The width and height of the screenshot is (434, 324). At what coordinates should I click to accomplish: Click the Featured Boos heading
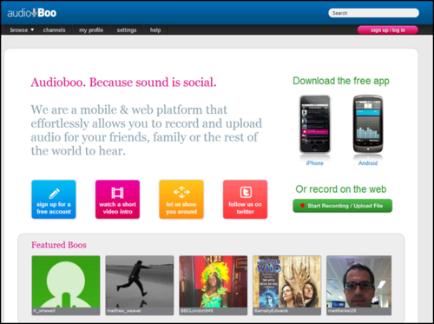click(x=59, y=245)
